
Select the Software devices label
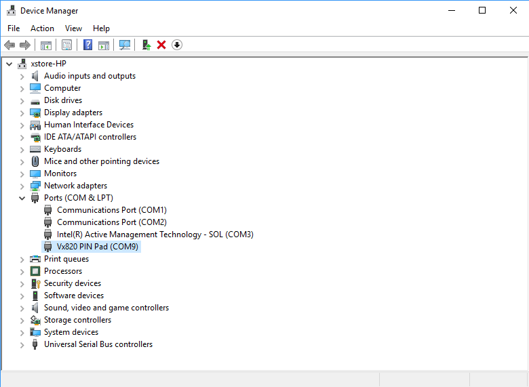click(x=74, y=296)
